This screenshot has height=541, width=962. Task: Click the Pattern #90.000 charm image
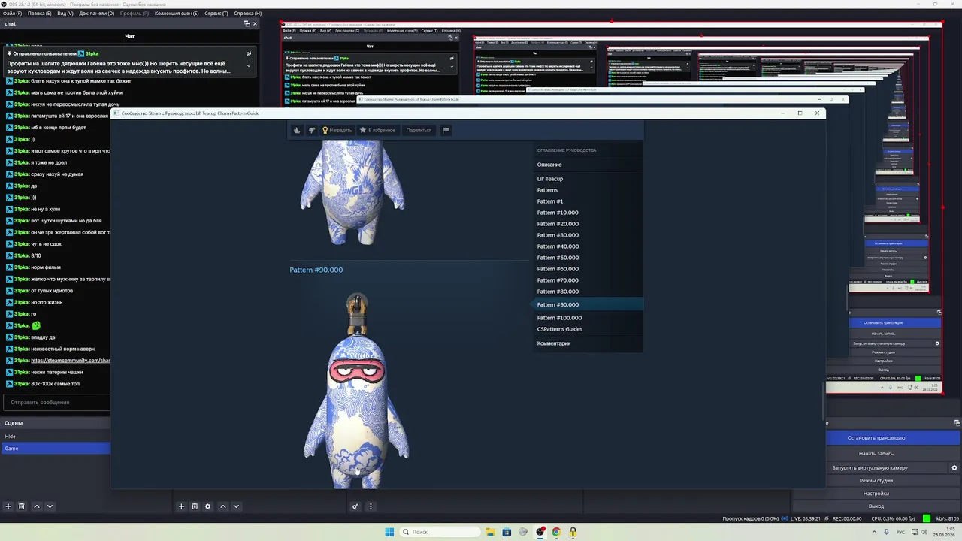[x=356, y=389]
